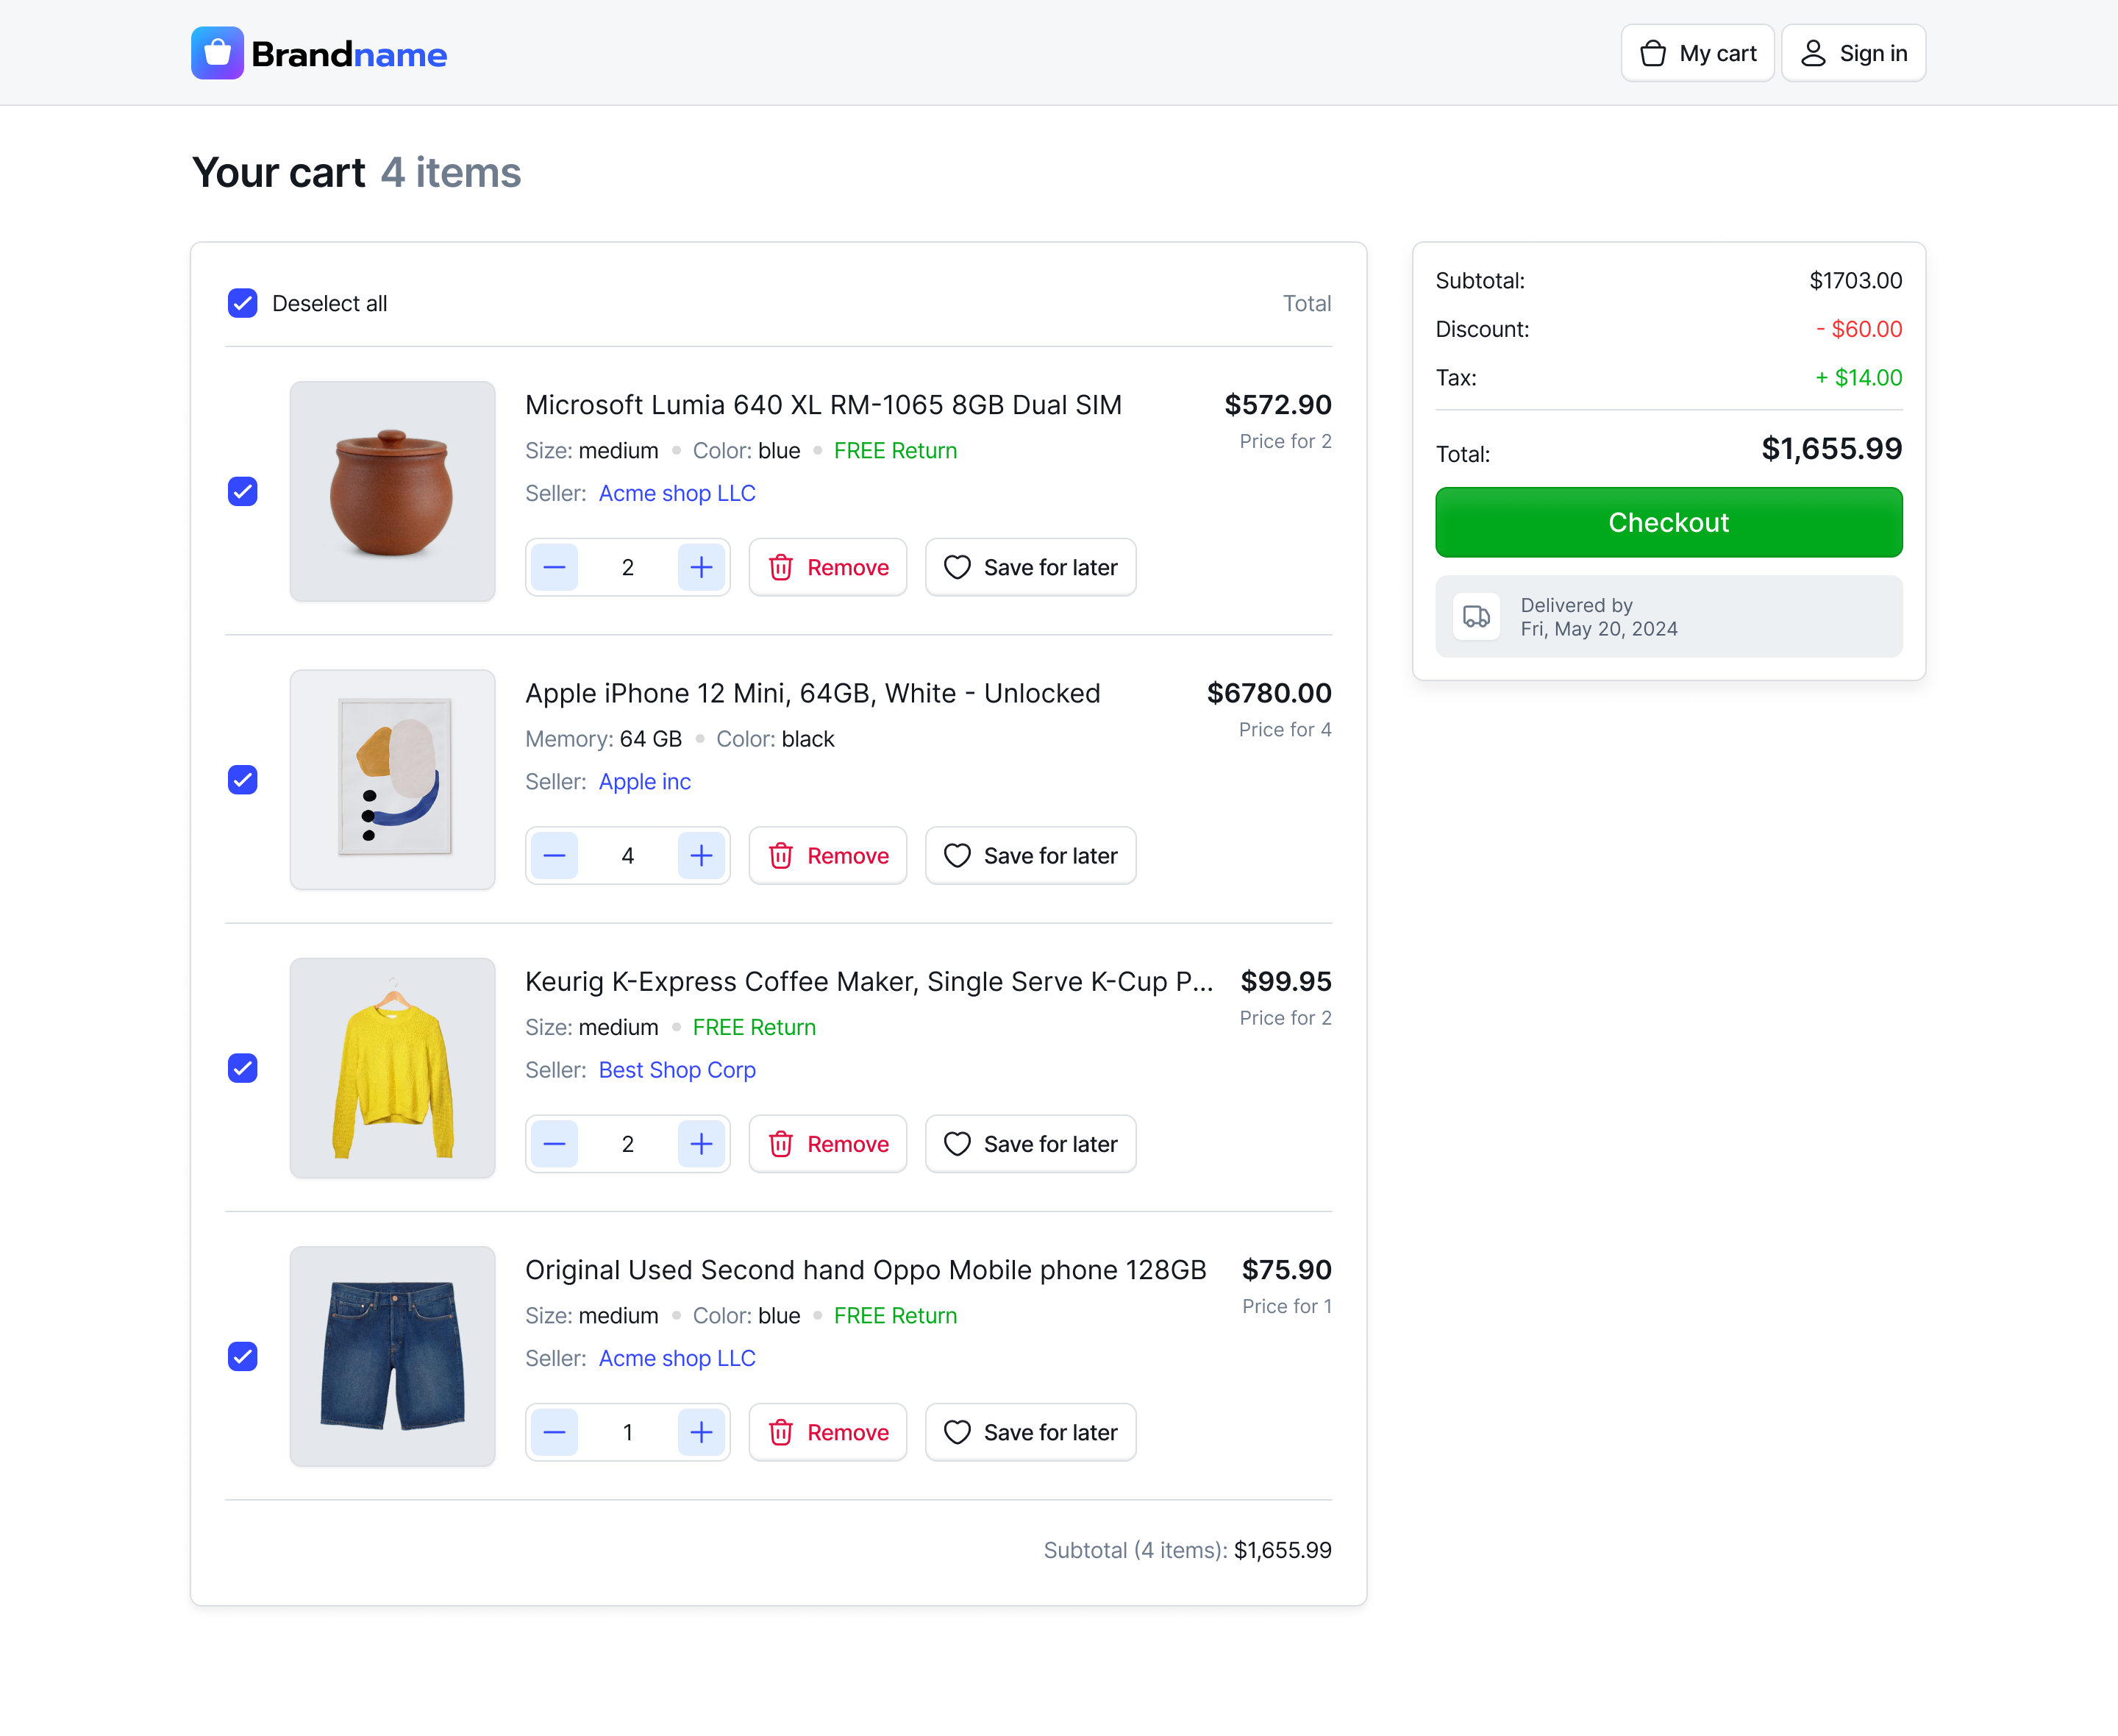Remove the Apple iPhone 12 Mini item
Viewport: 2118px width, 1736px height.
pos(827,855)
